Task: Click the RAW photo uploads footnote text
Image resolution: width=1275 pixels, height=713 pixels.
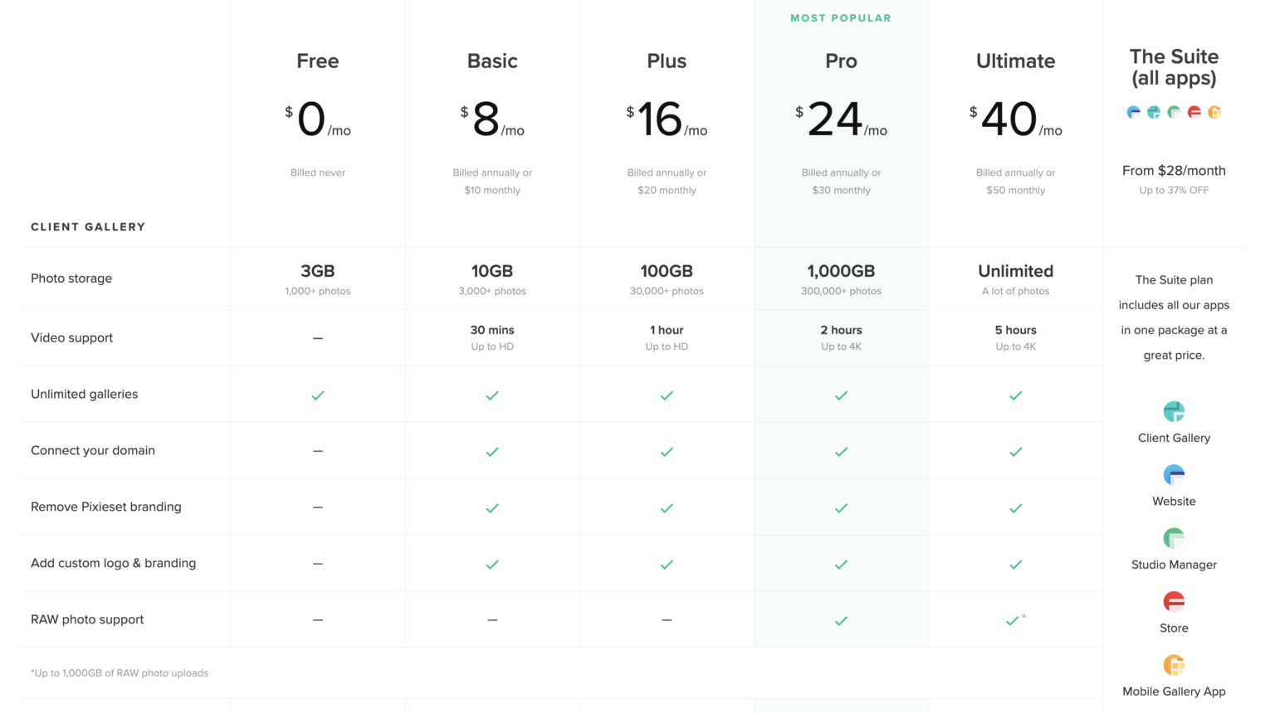Action: coord(119,672)
